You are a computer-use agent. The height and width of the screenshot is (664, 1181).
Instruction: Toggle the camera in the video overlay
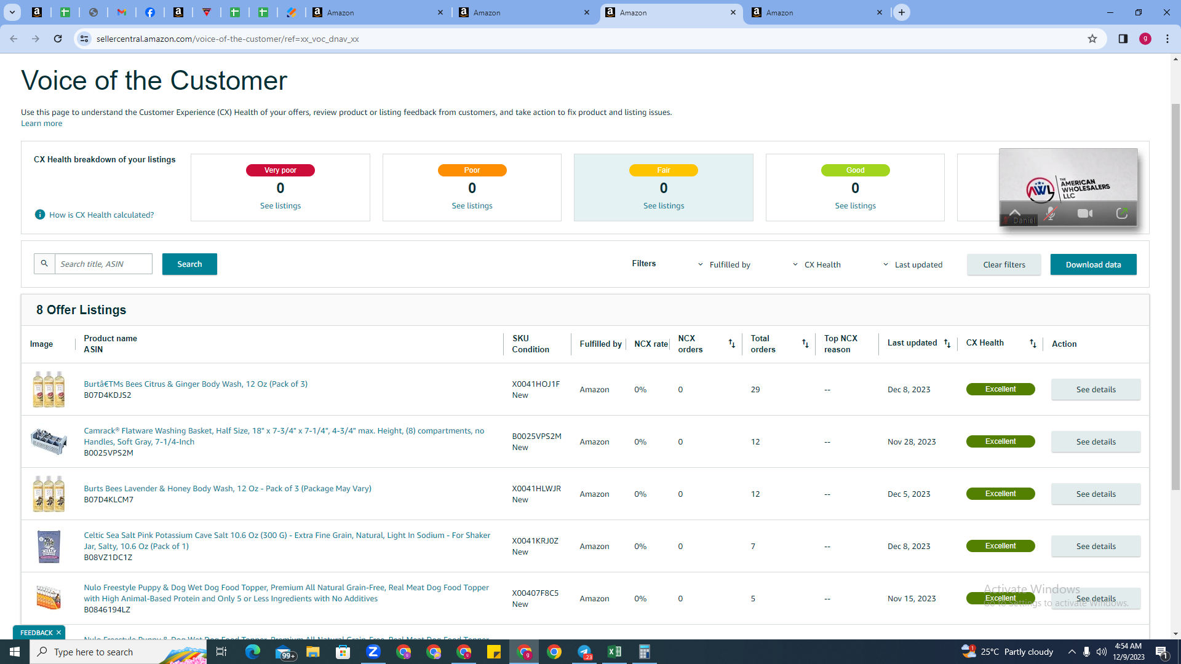(1085, 213)
